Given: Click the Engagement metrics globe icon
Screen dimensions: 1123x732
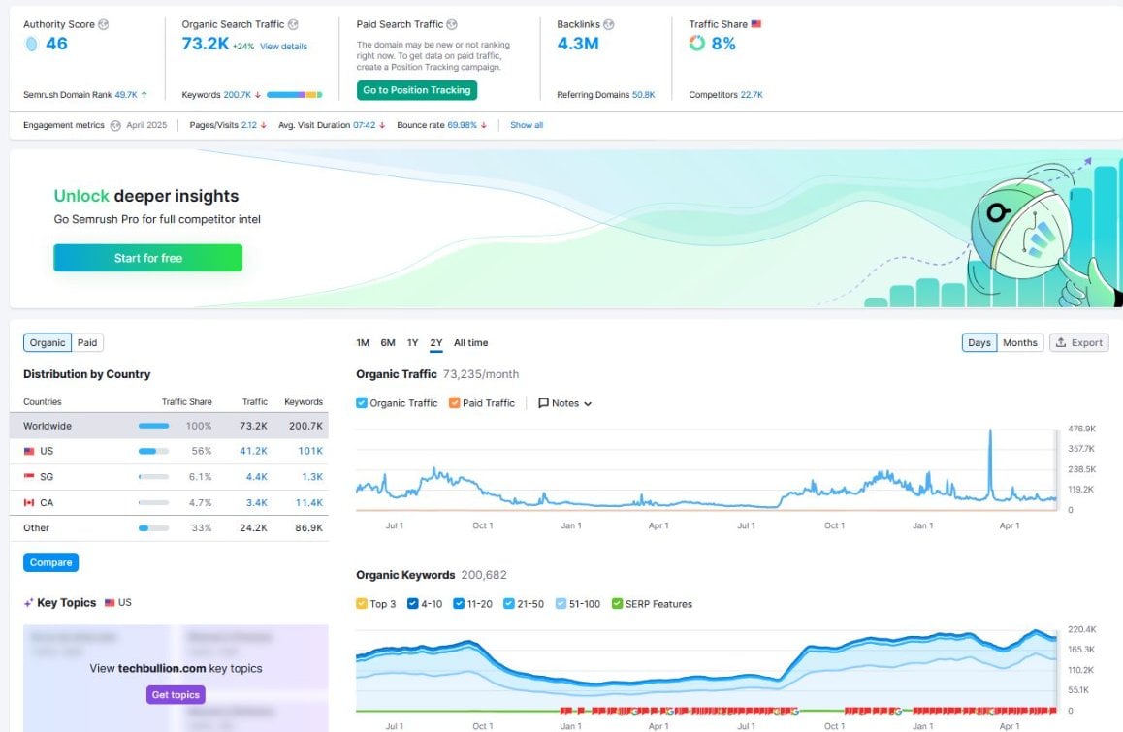Looking at the screenshot, I should tap(115, 125).
